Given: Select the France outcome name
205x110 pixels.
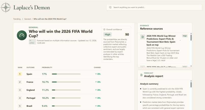Looking at the screenshot, I should 30,82.
